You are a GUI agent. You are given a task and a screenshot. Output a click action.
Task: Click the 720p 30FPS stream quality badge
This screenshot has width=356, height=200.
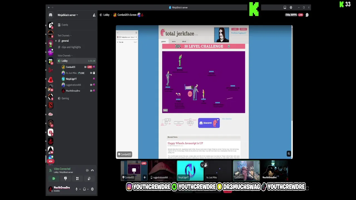(x=291, y=15)
